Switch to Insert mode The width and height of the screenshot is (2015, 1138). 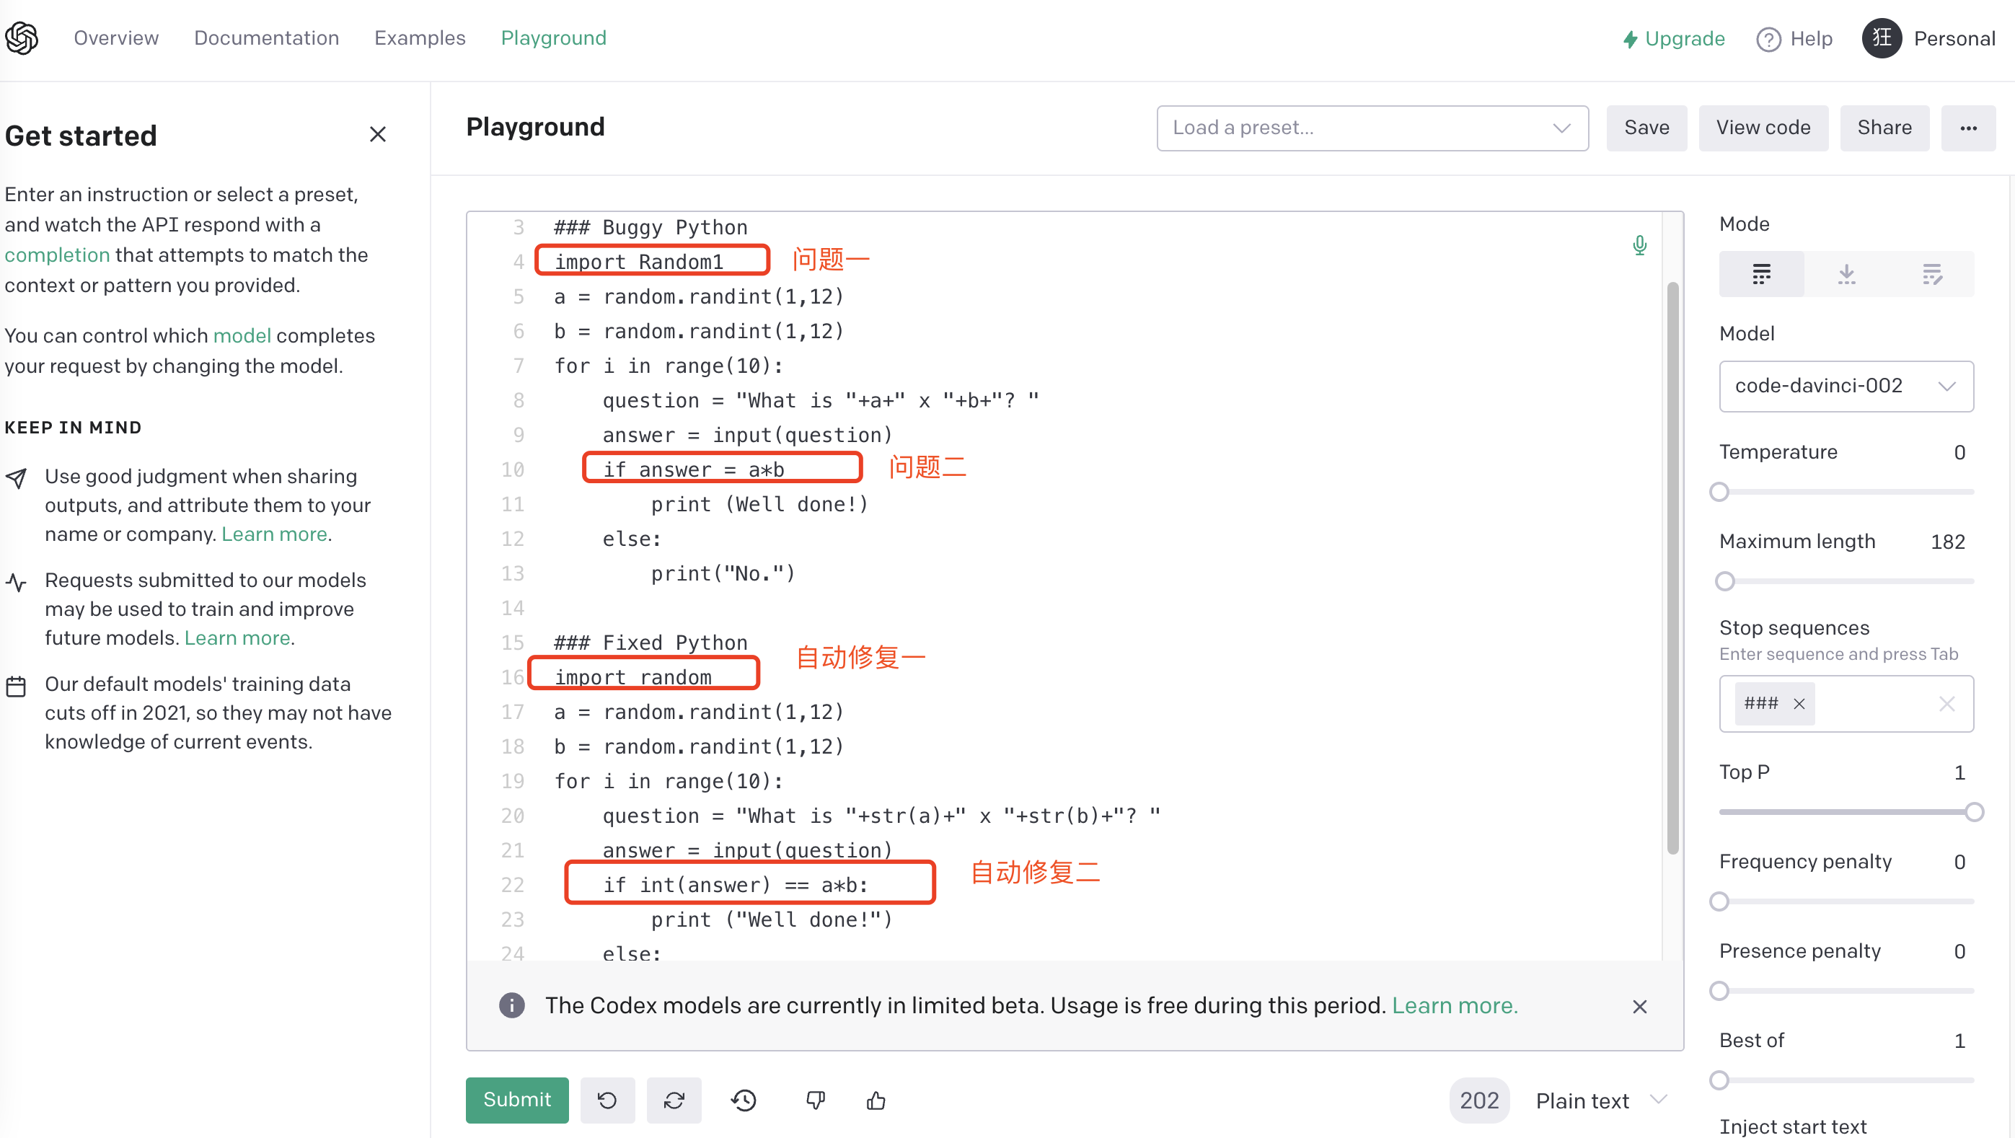point(1846,274)
